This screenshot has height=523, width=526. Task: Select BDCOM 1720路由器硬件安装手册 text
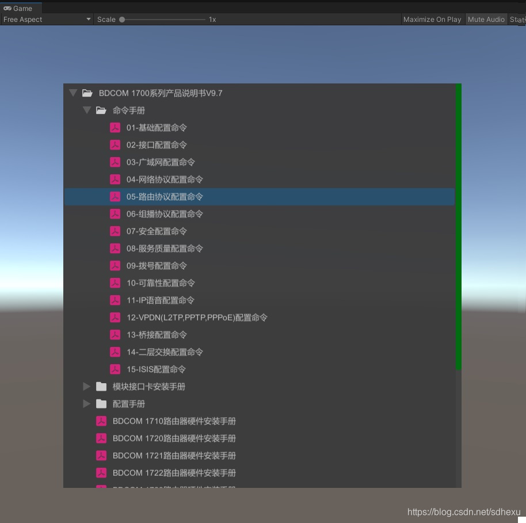click(x=174, y=438)
